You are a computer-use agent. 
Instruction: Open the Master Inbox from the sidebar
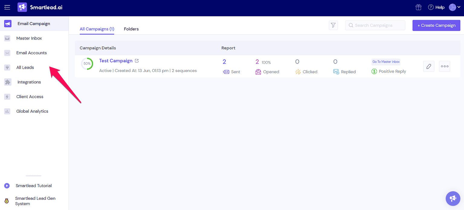29,38
